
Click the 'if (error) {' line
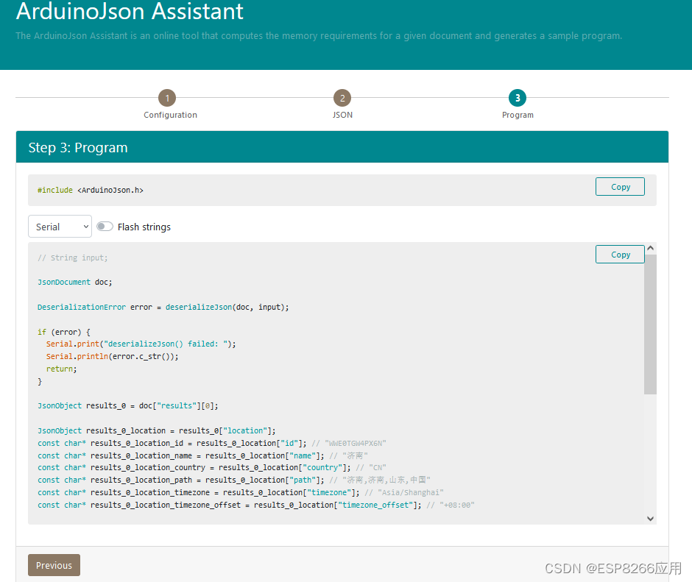pyautogui.click(x=64, y=332)
